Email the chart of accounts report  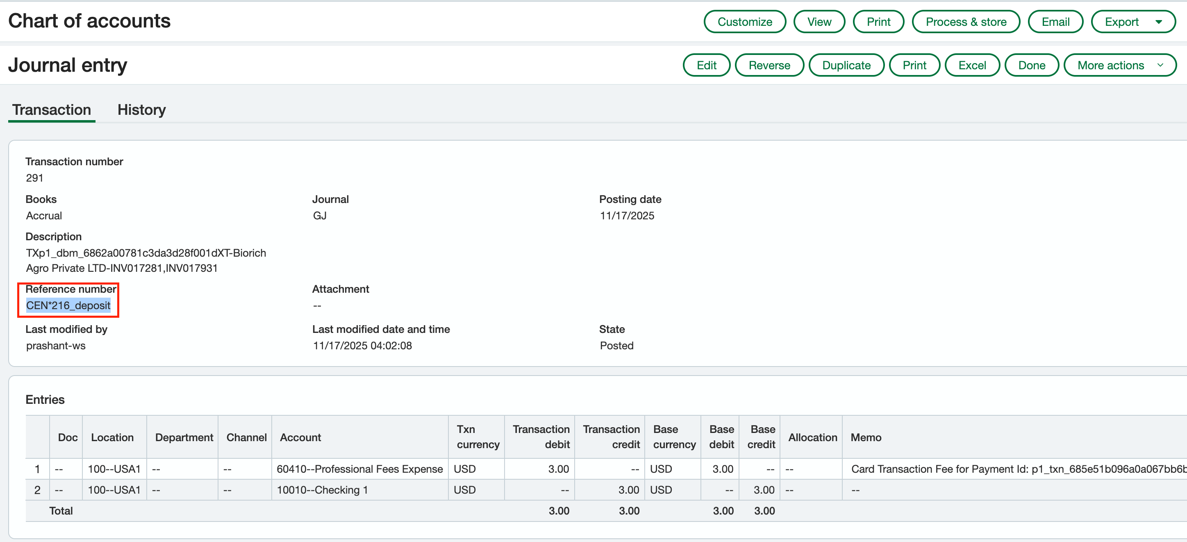click(1055, 22)
